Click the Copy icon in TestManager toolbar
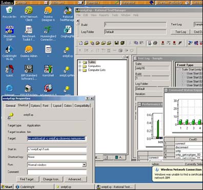203x190 pixels. (136, 43)
